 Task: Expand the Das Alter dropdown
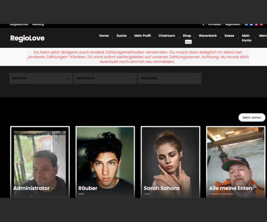(41, 78)
